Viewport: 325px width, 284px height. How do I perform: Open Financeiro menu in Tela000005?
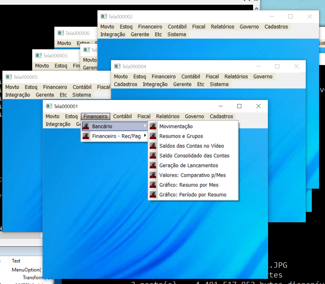tap(55, 87)
